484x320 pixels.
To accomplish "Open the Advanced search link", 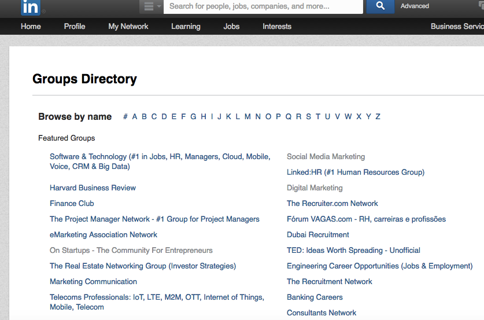I will tap(415, 6).
